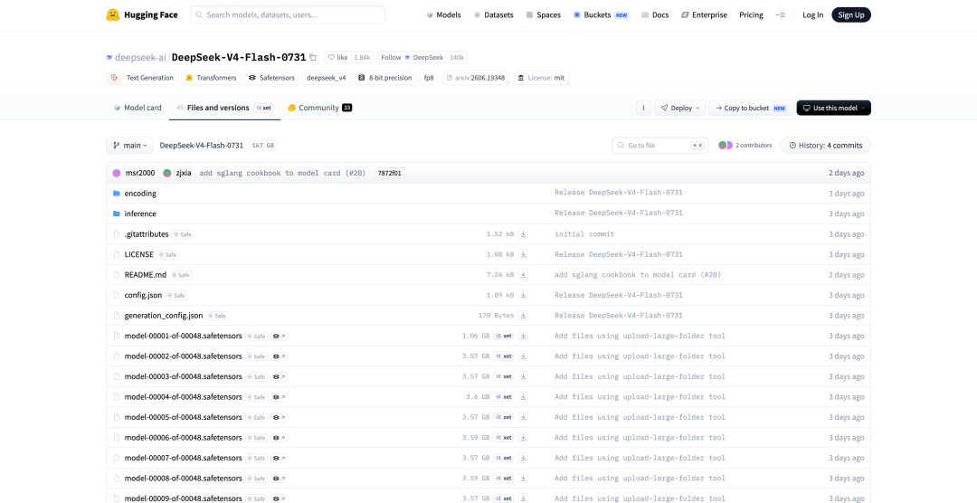Click the Log In link
The height and width of the screenshot is (503, 977).
pyautogui.click(x=812, y=15)
